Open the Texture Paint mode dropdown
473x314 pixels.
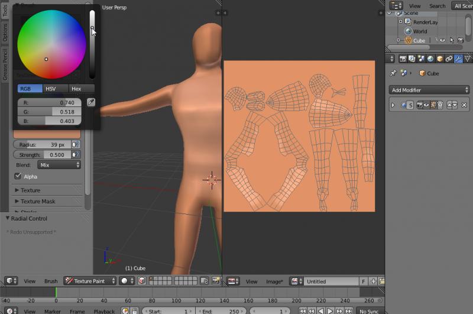89,281
